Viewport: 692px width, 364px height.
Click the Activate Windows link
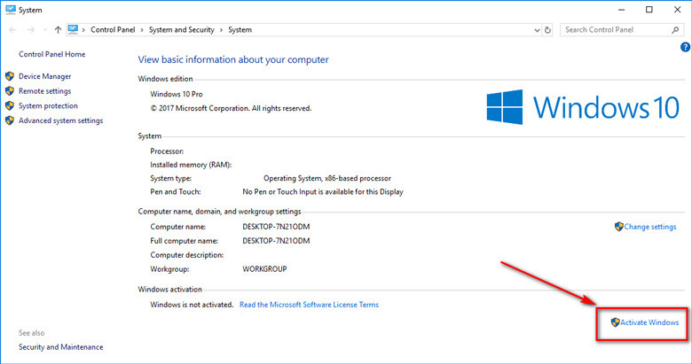[649, 322]
